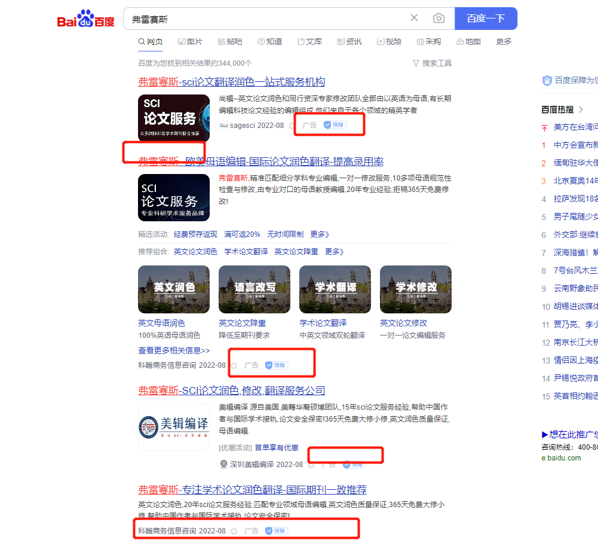Screen dimensions: 598x540
Task: Open 英文论文润色 in 推荐组合 row
Action: click(x=195, y=252)
